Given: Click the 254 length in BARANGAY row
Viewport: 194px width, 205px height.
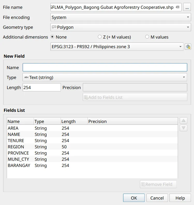Looking at the screenshot, I should (65, 165).
